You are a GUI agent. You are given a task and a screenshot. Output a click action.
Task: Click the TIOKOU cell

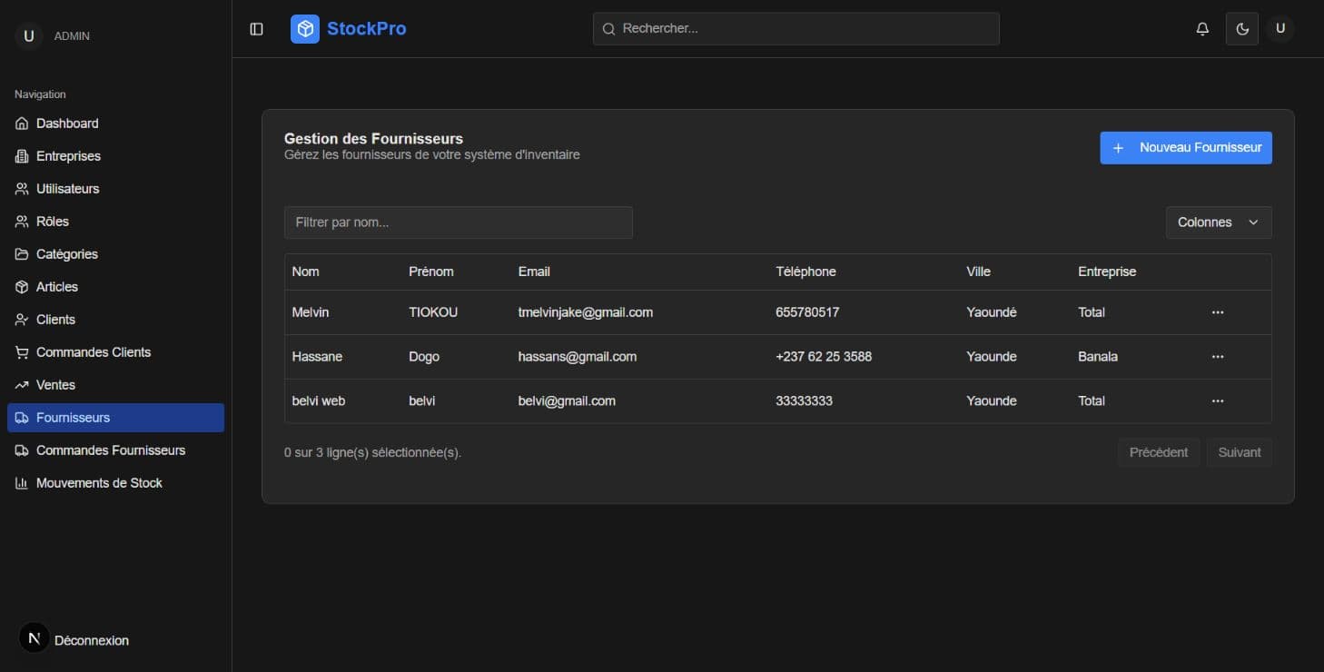coord(433,312)
